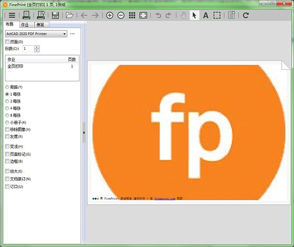The height and width of the screenshot is (247, 294).
Task: Fit page to window icon
Action: pyautogui.click(x=143, y=15)
